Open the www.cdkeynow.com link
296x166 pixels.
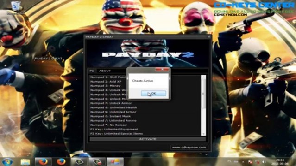tap(189, 148)
